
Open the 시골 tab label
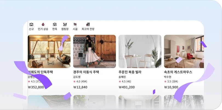[x=75, y=29]
